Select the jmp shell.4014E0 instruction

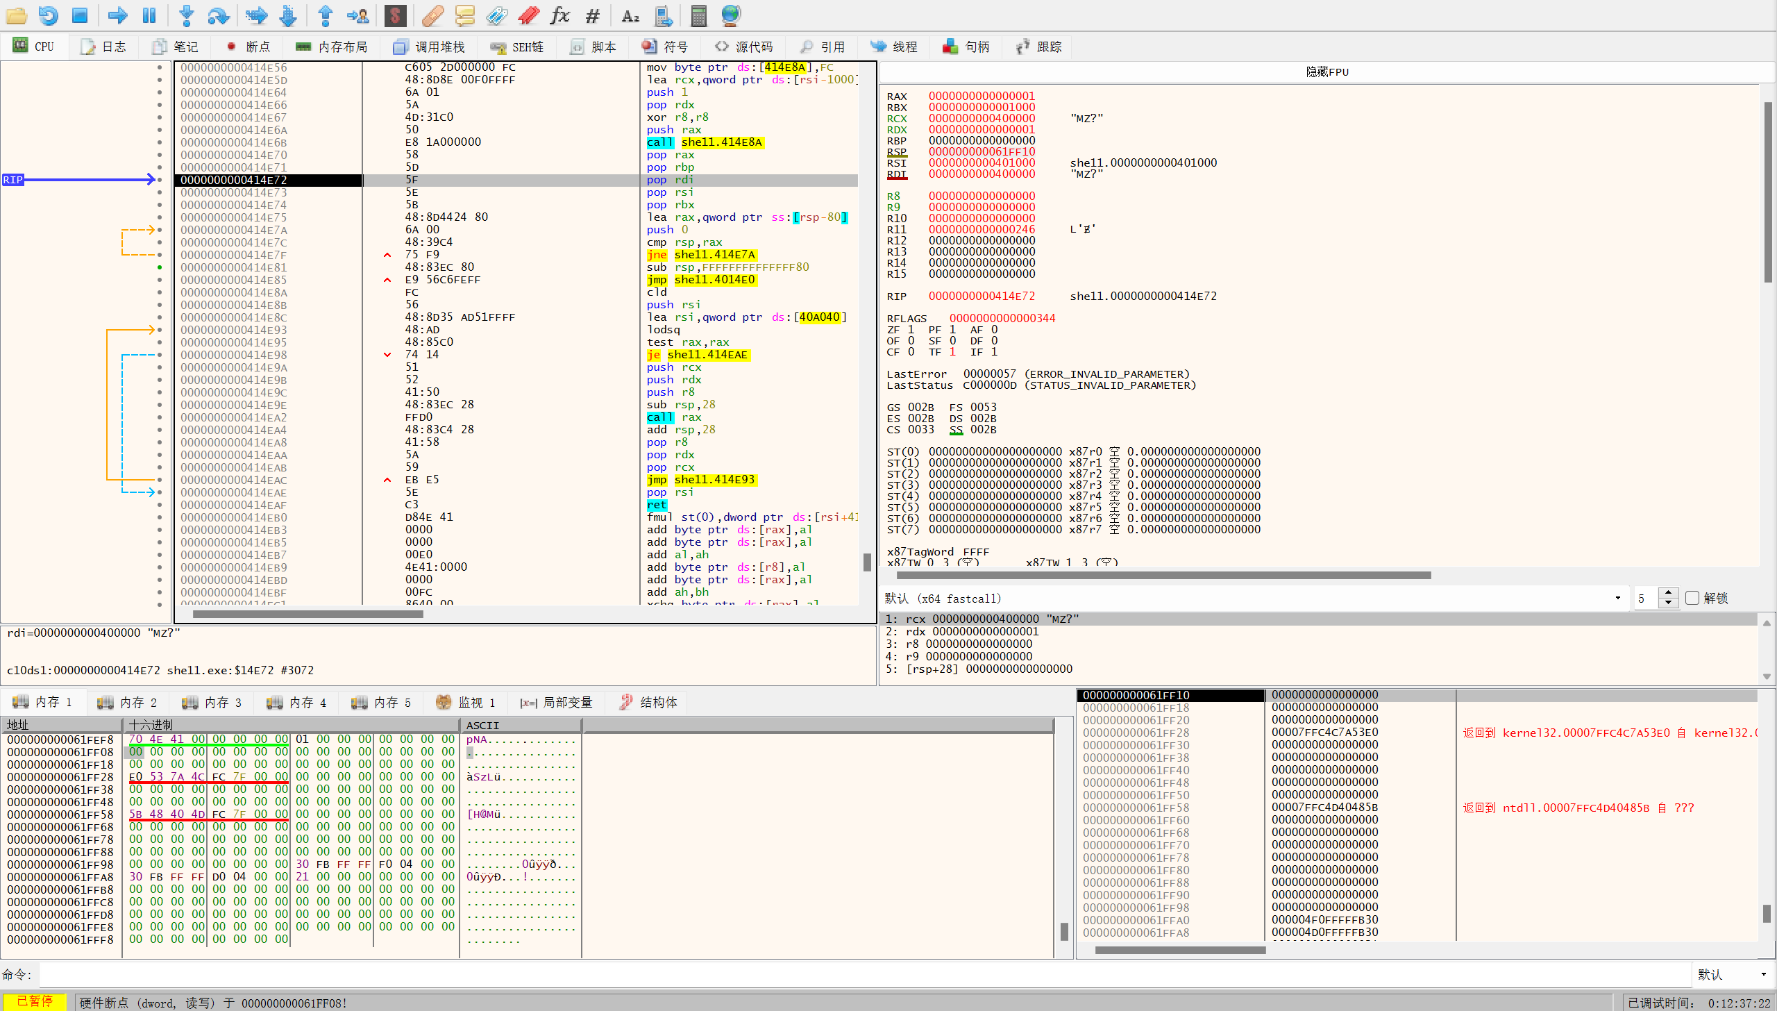coord(700,280)
